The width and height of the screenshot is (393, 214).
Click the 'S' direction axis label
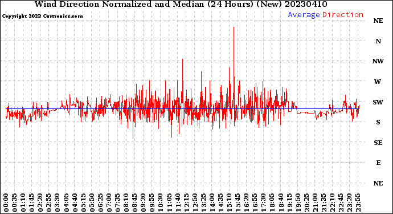378,122
